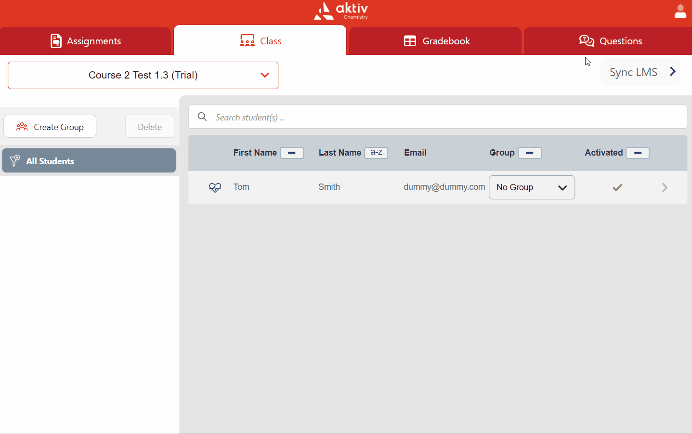
Task: Click the filter funnel icon on All Students
Action: 15,160
